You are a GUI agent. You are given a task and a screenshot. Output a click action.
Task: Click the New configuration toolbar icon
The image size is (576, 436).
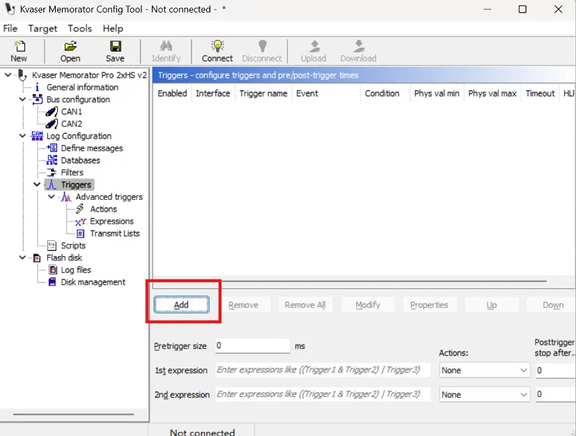(x=19, y=46)
